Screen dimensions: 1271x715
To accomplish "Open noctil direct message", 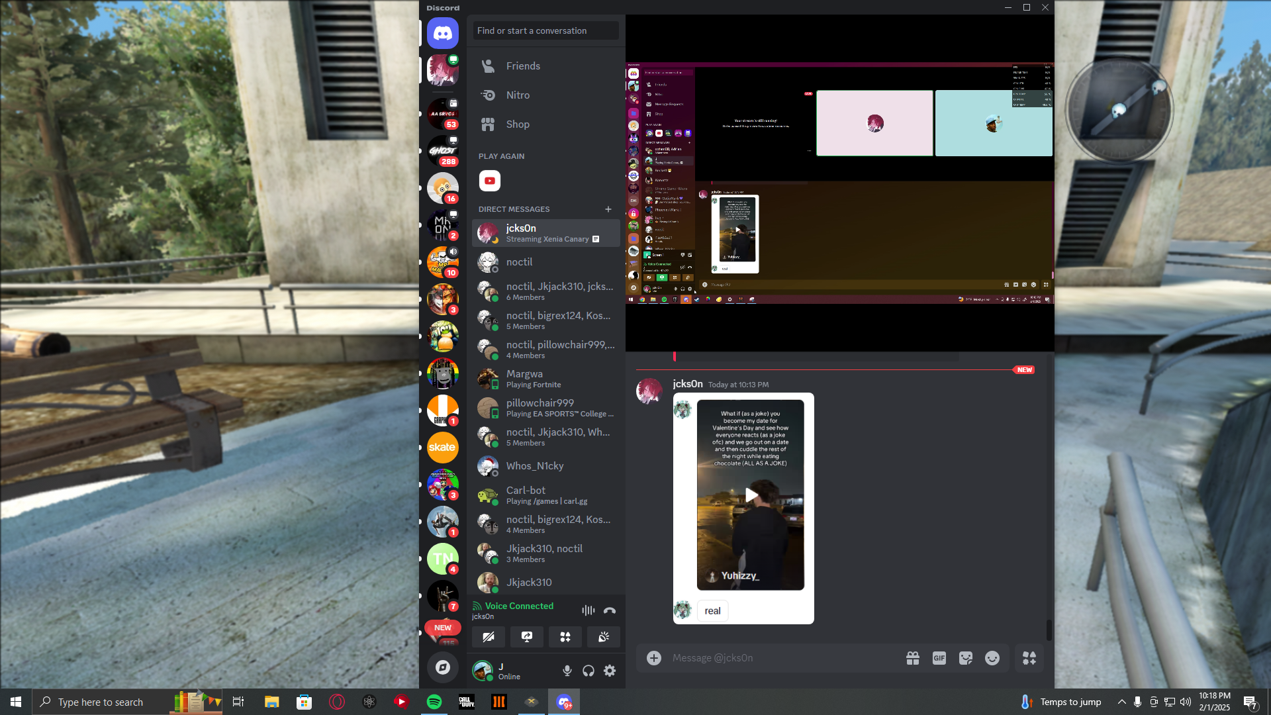I will (x=519, y=262).
